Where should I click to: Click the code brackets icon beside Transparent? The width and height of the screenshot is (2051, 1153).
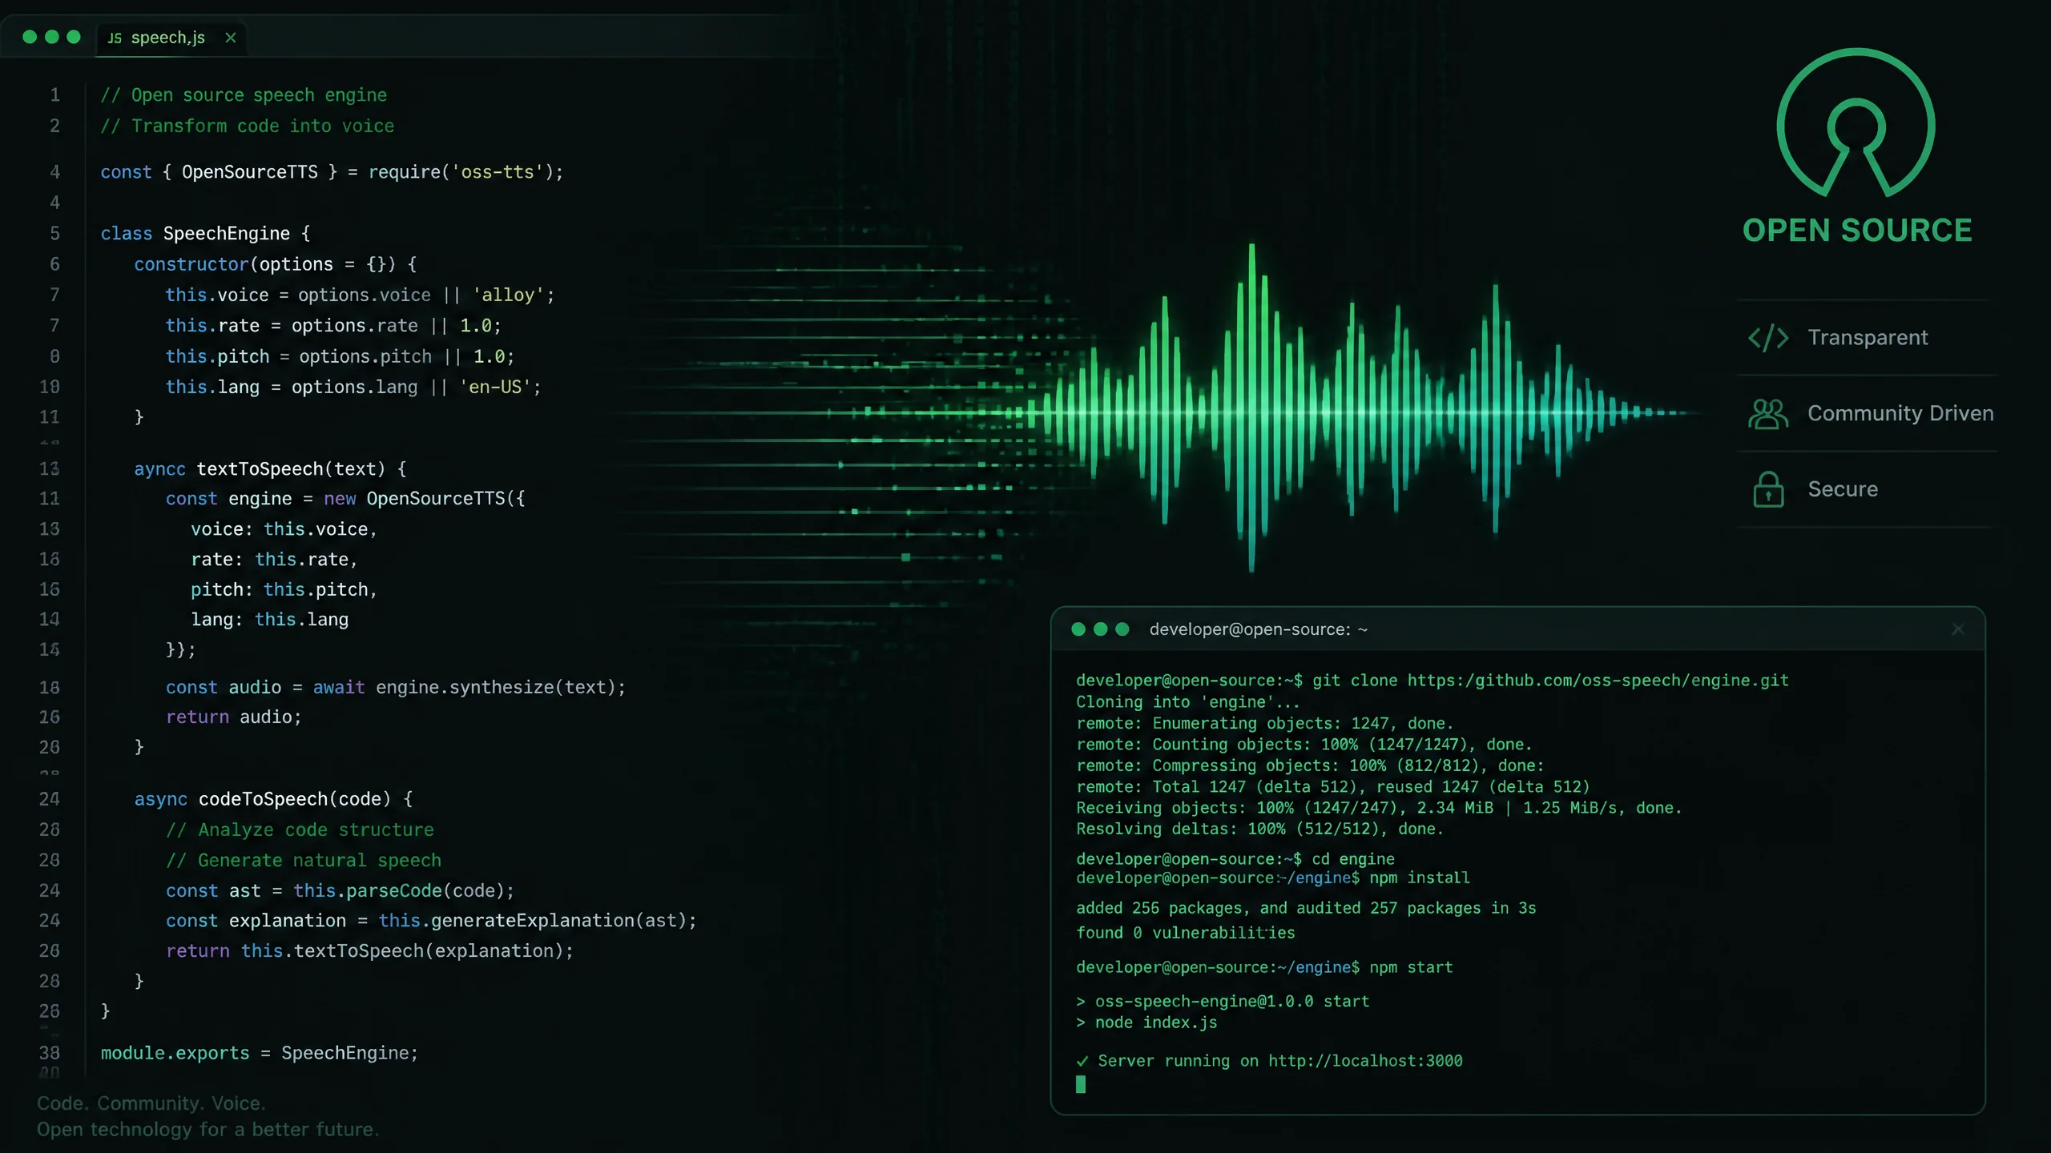click(x=1768, y=338)
